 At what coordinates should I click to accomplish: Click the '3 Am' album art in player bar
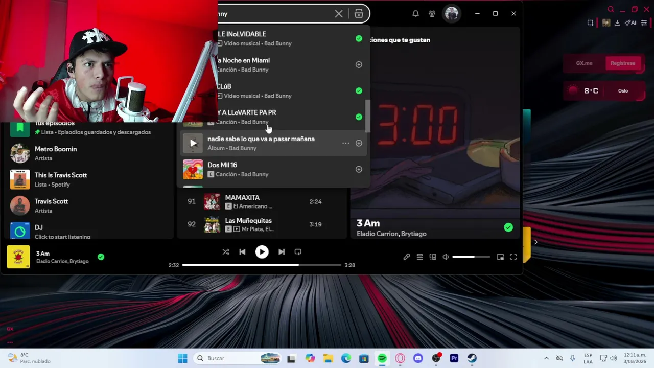pyautogui.click(x=18, y=257)
